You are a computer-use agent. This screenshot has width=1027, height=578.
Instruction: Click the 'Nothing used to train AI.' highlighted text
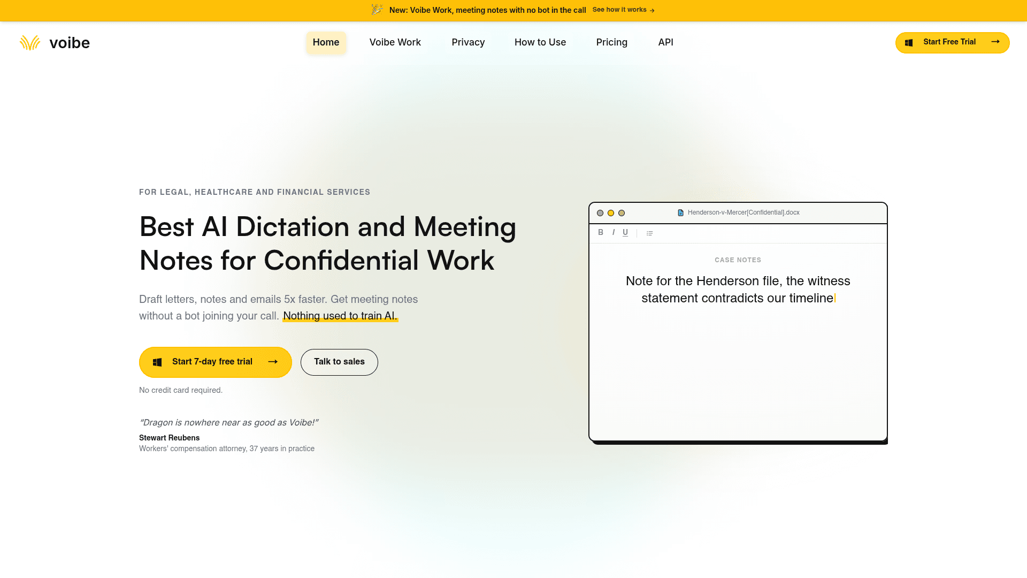(x=340, y=316)
